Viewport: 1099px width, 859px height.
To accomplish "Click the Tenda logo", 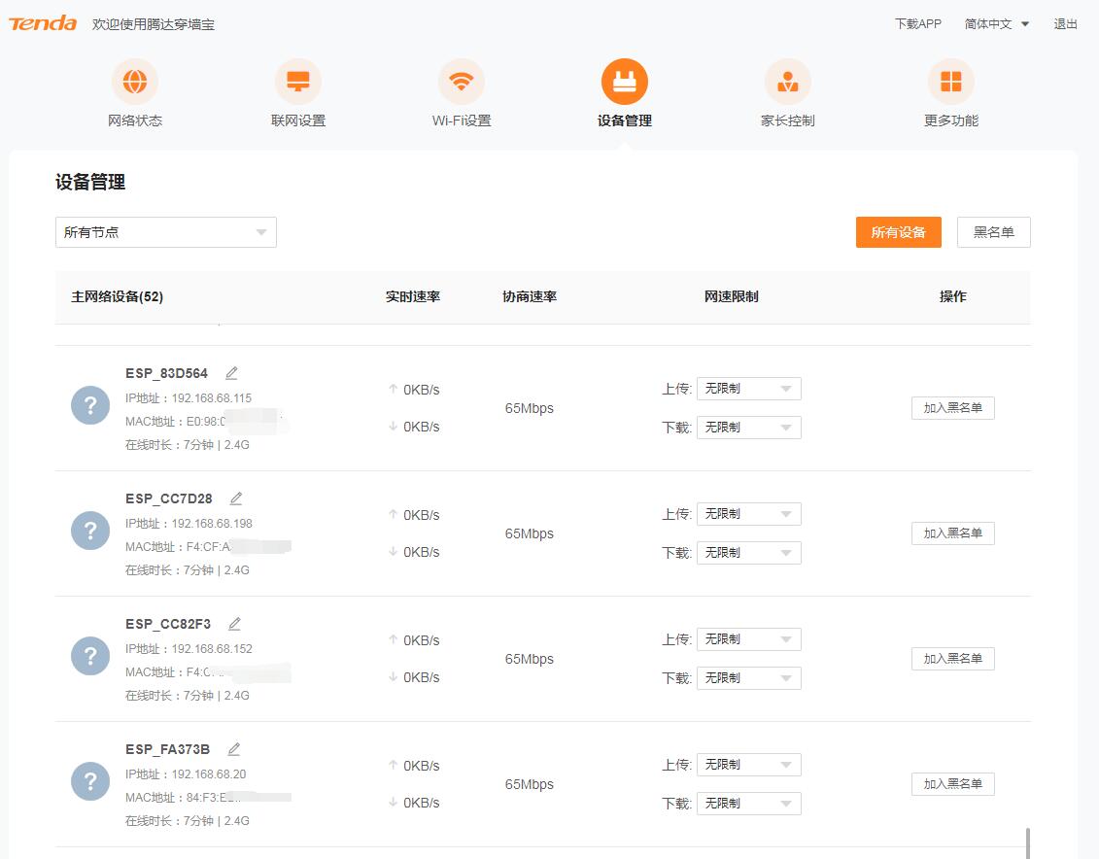I will coord(43,23).
